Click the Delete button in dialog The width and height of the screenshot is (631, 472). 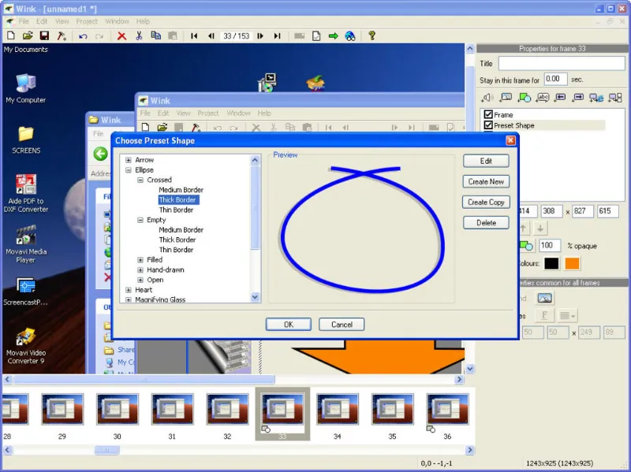(x=486, y=223)
